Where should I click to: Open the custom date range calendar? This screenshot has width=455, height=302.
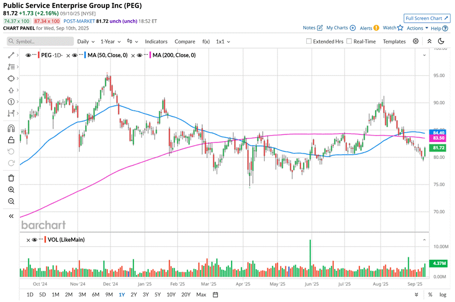(x=215, y=295)
